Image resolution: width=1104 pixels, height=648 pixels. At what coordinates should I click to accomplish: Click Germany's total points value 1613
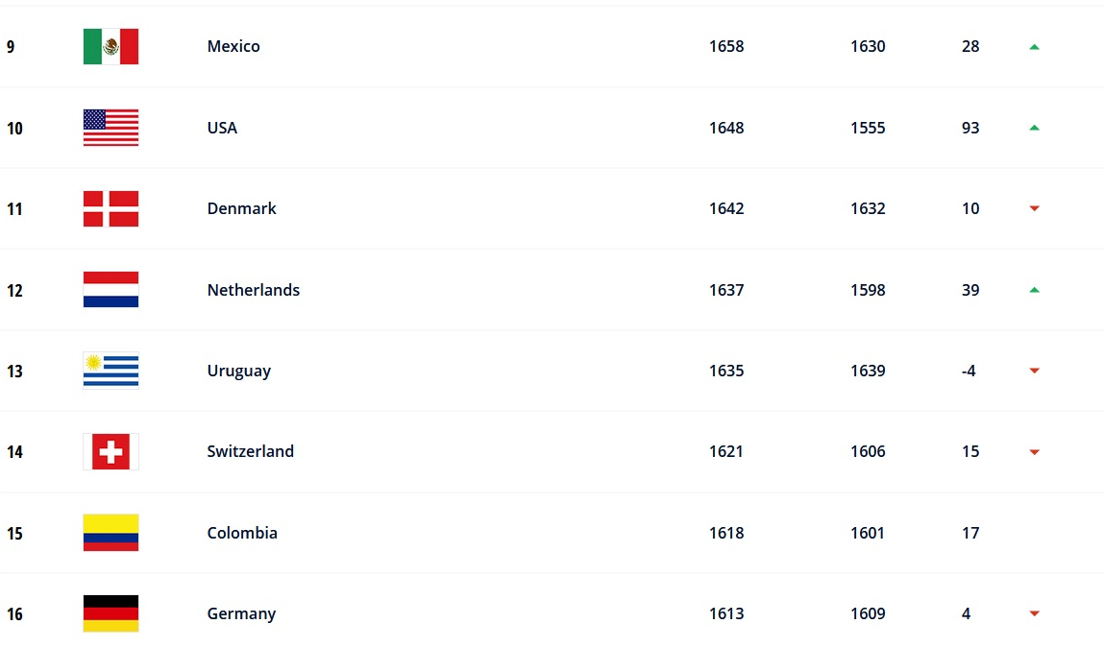pyautogui.click(x=726, y=613)
